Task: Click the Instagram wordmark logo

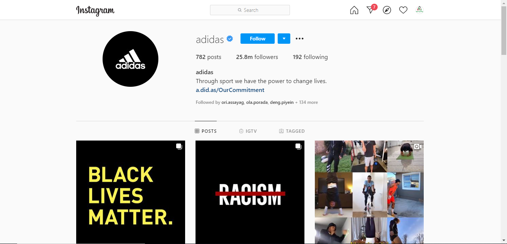Action: coord(95,10)
